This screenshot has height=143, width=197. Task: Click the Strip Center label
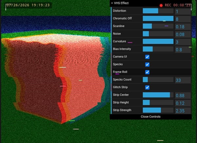point(121,95)
